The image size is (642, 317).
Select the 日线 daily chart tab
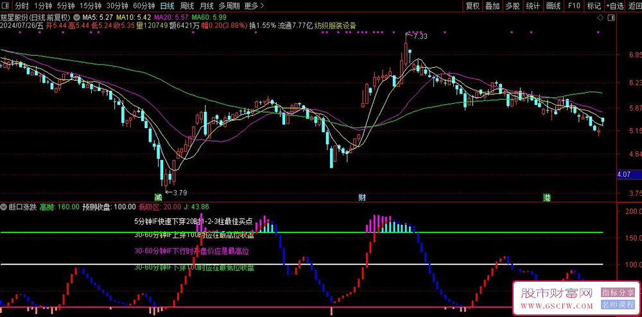tap(167, 6)
